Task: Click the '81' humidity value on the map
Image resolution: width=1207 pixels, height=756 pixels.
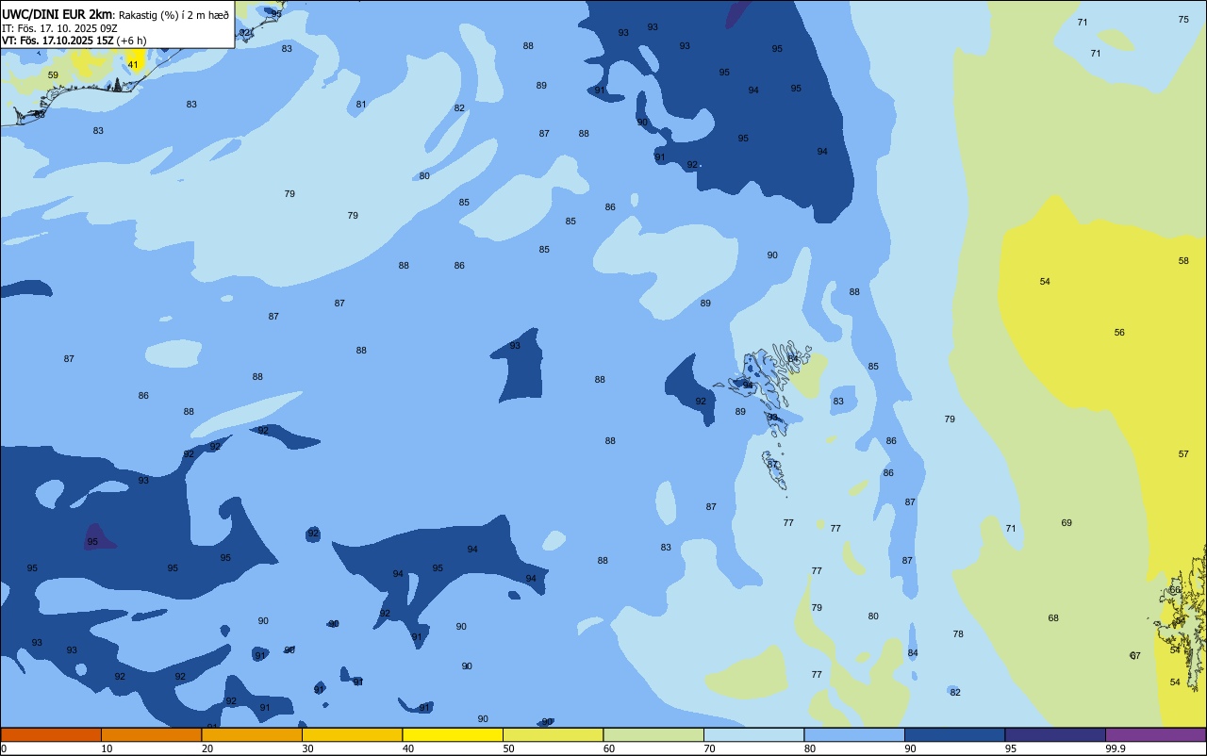Action: 361,105
